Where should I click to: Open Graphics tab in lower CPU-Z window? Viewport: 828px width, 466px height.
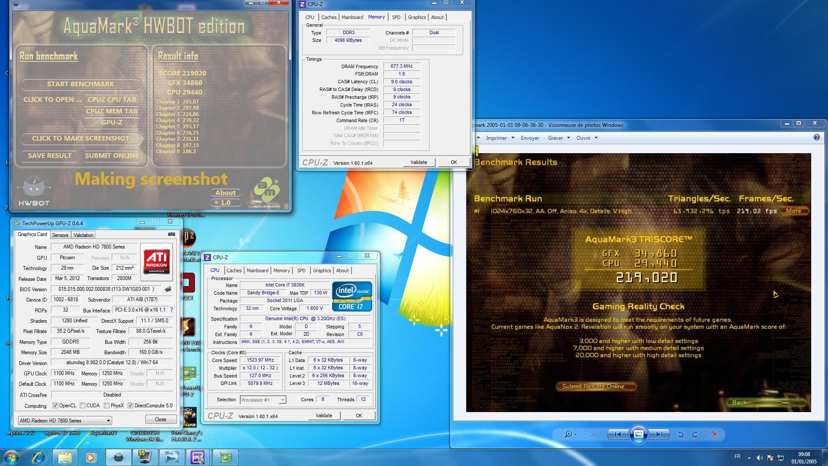coord(322,271)
